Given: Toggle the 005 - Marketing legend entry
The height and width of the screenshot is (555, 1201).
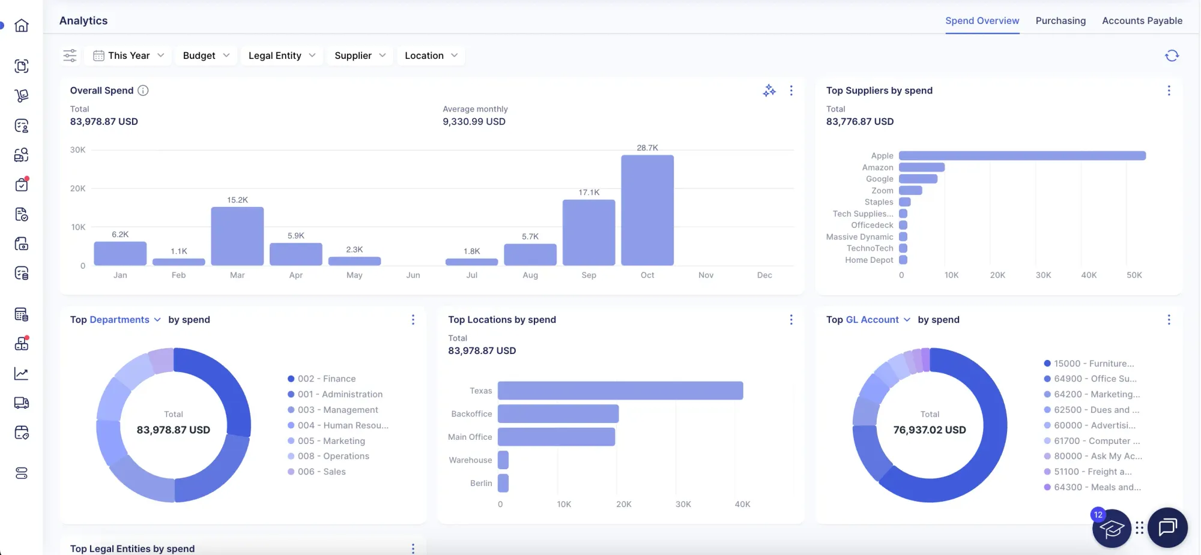Looking at the screenshot, I should pyautogui.click(x=331, y=441).
